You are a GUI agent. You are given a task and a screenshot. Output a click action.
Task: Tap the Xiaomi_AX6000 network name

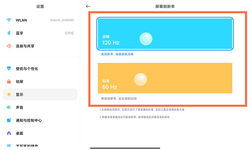[62, 20]
